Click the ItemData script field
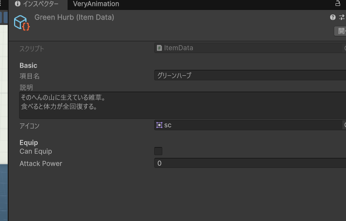The height and width of the screenshot is (221, 346). coord(250,48)
